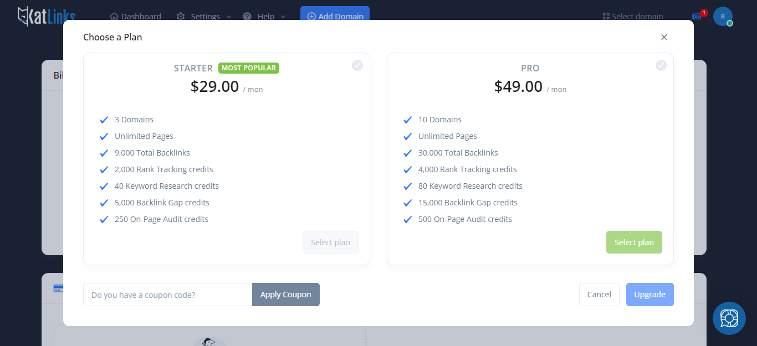
Task: Open the Settings menu
Action: (x=204, y=17)
